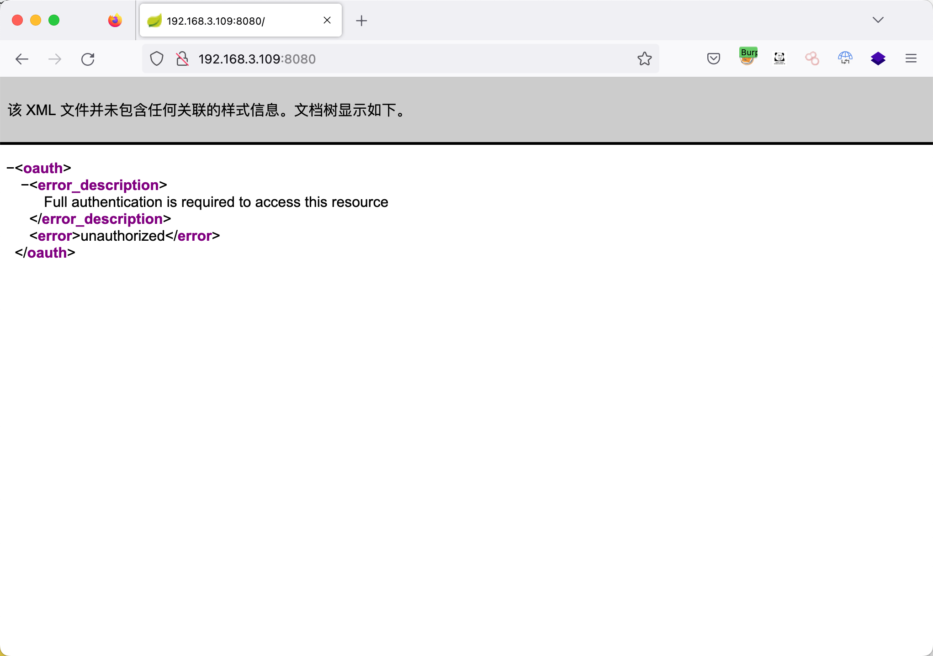The height and width of the screenshot is (656, 933).
Task: Open a new tab with plus button
Action: pos(361,21)
